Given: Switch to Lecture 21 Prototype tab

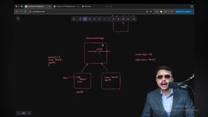Looking at the screenshot, I should coord(66,6).
